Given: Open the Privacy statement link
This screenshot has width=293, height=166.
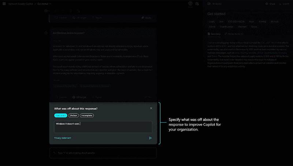Looking at the screenshot, I should click(63, 138).
